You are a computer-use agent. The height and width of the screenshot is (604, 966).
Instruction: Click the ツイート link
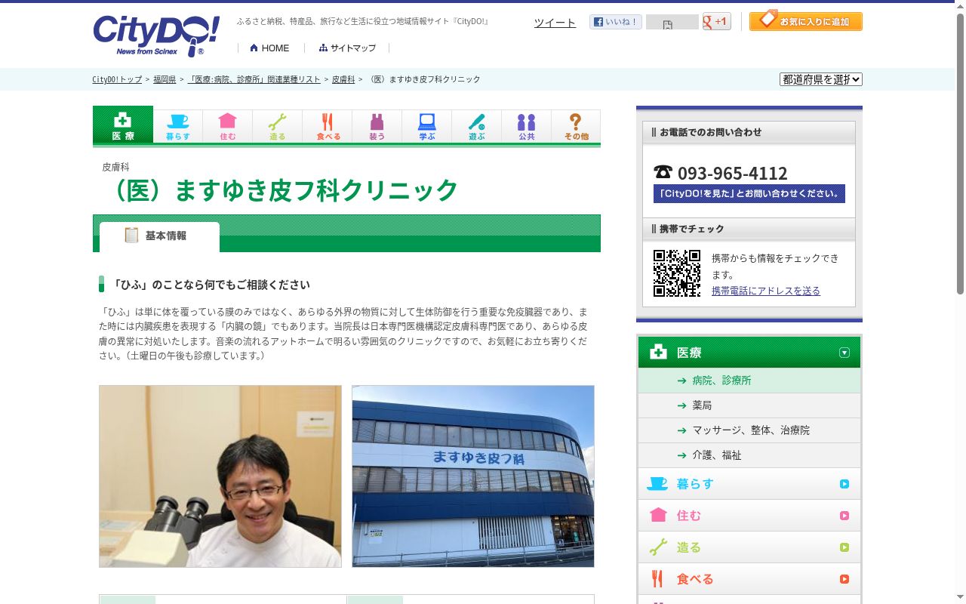pos(555,23)
